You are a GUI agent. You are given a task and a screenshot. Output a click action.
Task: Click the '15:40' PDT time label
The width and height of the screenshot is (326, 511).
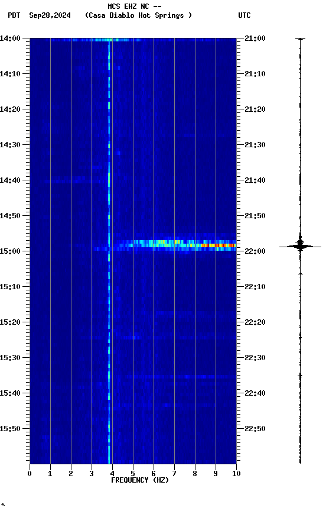click(x=10, y=393)
